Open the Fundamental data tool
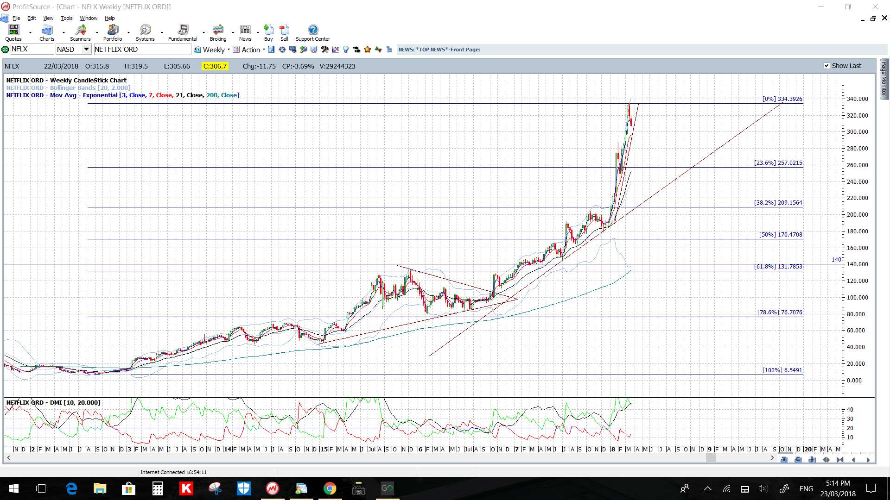 click(x=183, y=33)
